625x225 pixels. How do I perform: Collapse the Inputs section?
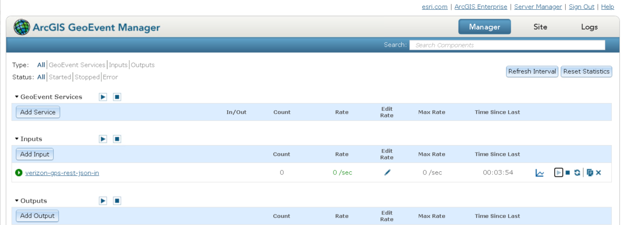(17, 139)
